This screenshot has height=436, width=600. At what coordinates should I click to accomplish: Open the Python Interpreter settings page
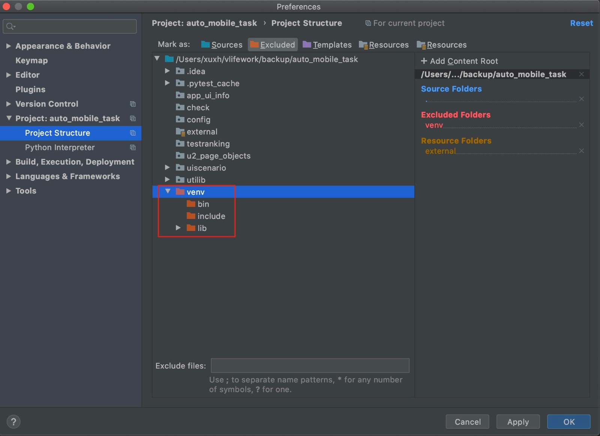(60, 147)
